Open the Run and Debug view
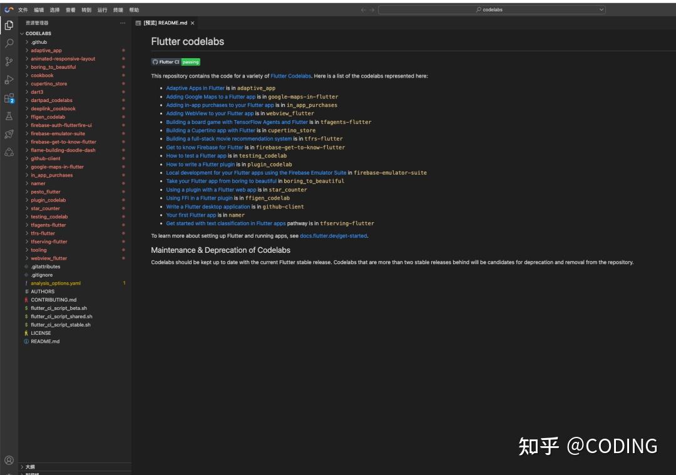 [x=9, y=79]
